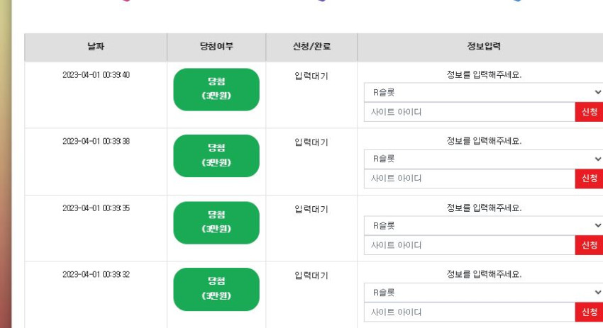Expand the R슬롯 dropdown in the second row
Screen dimensions: 603x328
[483, 159]
